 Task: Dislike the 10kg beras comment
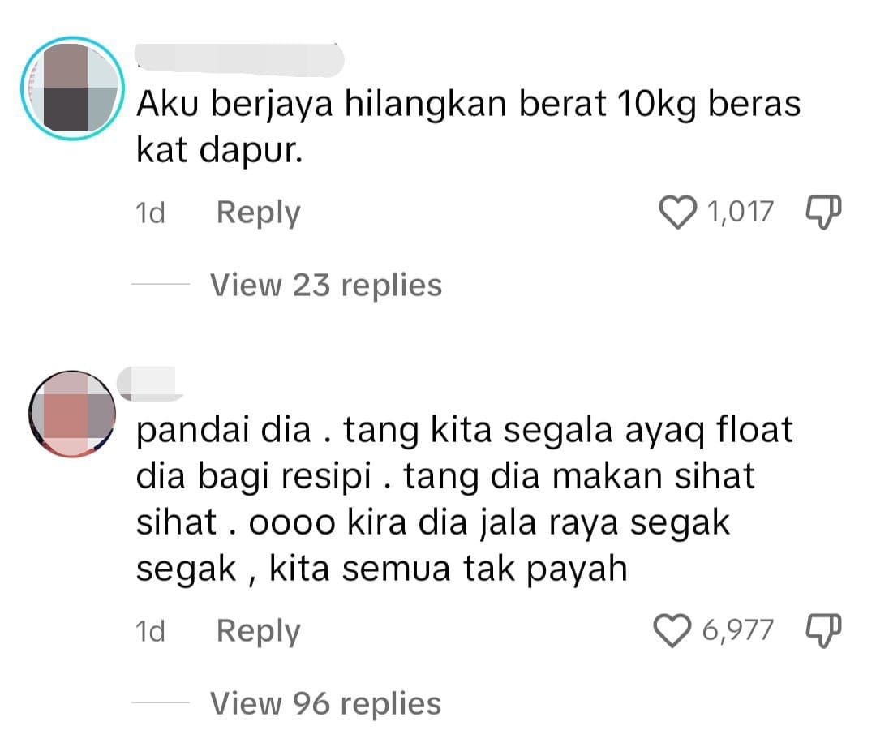pos(823,213)
